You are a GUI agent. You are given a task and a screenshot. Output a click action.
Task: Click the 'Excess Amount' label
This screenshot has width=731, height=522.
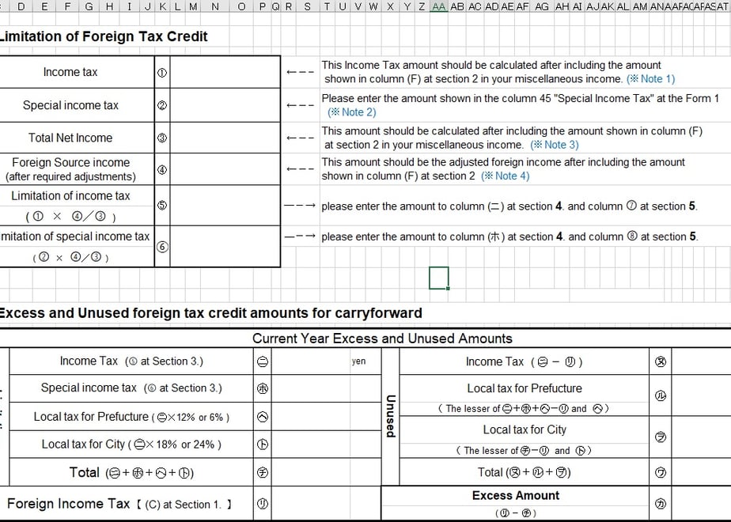pyautogui.click(x=516, y=495)
